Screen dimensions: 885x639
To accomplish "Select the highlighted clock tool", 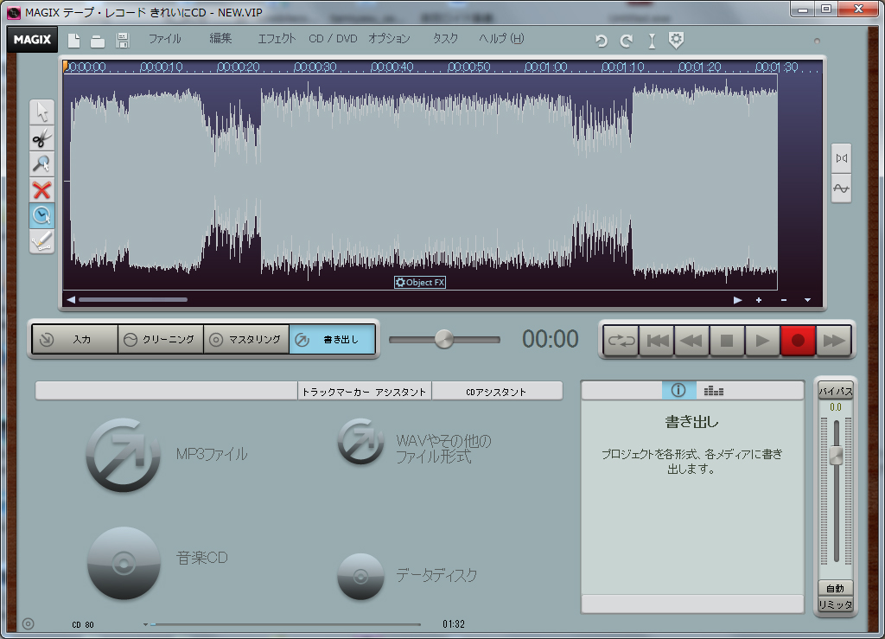I will [41, 215].
